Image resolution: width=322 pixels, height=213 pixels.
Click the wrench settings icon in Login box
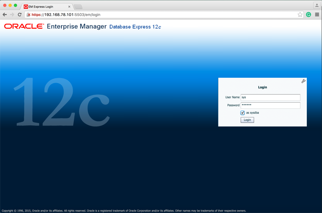tap(303, 81)
